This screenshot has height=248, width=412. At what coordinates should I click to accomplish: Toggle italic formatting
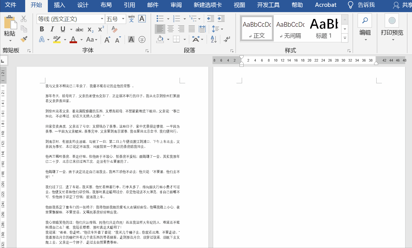tap(52, 29)
